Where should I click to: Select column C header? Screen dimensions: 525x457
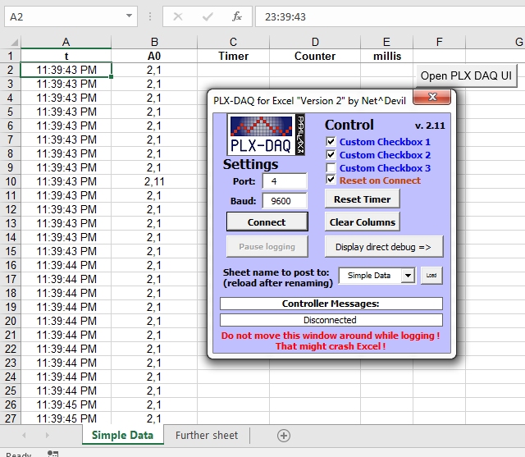pyautogui.click(x=233, y=42)
